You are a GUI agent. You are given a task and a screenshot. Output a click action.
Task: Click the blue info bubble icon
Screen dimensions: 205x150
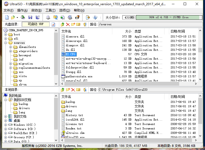coord(95,17)
